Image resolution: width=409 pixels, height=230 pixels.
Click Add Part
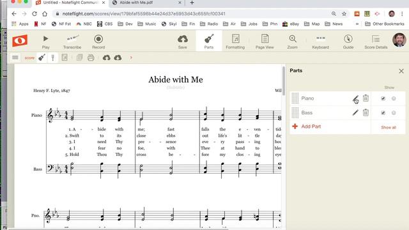[x=307, y=126]
